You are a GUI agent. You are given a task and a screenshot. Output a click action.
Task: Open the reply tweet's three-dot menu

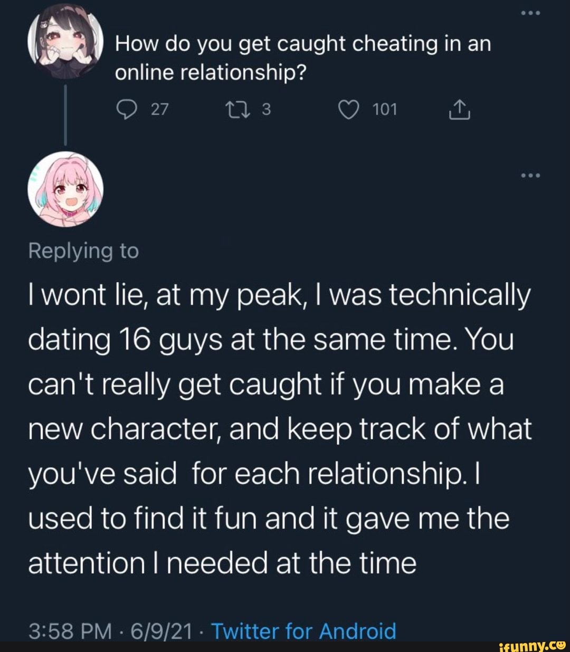click(530, 175)
